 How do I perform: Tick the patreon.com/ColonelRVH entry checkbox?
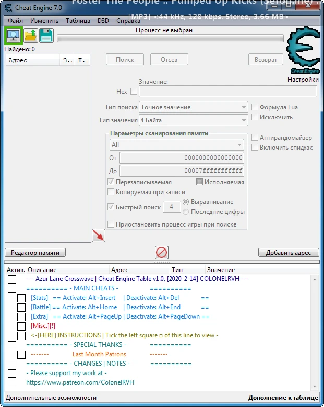[x=12, y=382]
